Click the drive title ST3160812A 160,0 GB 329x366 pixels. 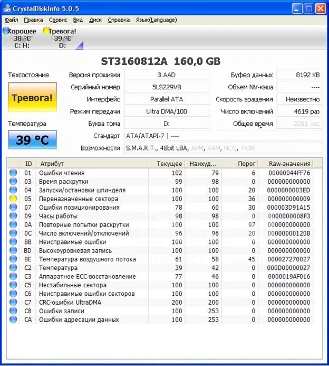pyautogui.click(x=161, y=61)
